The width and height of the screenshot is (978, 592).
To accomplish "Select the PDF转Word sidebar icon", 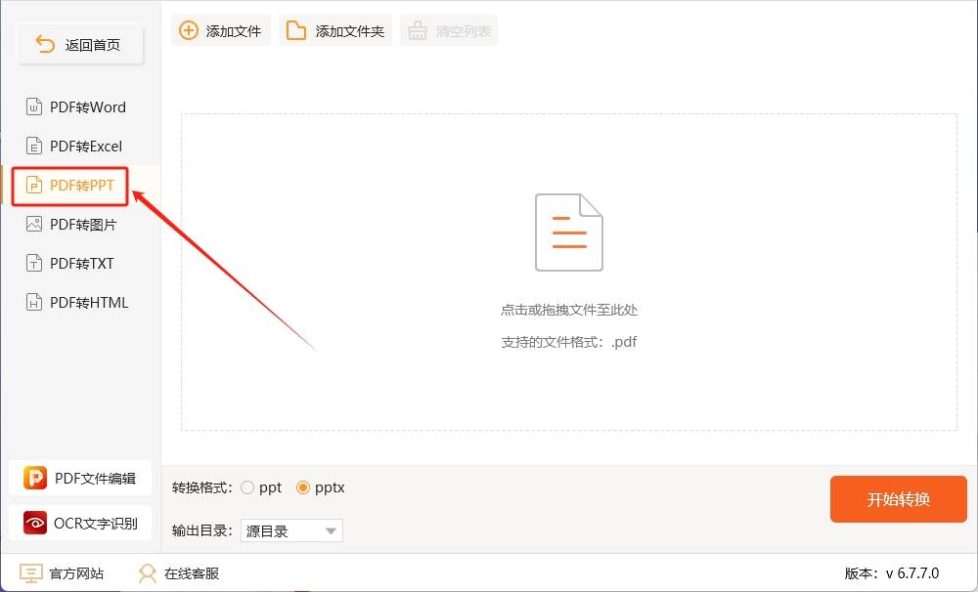I will pyautogui.click(x=35, y=106).
